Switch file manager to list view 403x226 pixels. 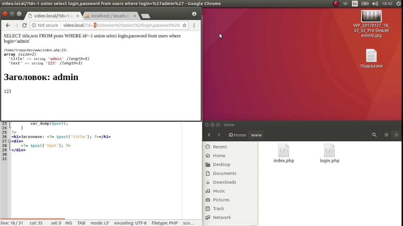pyautogui.click(x=386, y=135)
